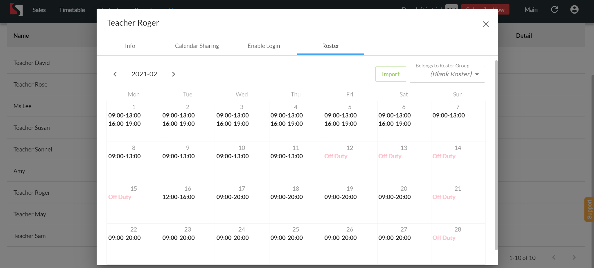The width and height of the screenshot is (594, 268).
Task: Click the dialog's vertical scrollbar
Action: tap(496, 155)
